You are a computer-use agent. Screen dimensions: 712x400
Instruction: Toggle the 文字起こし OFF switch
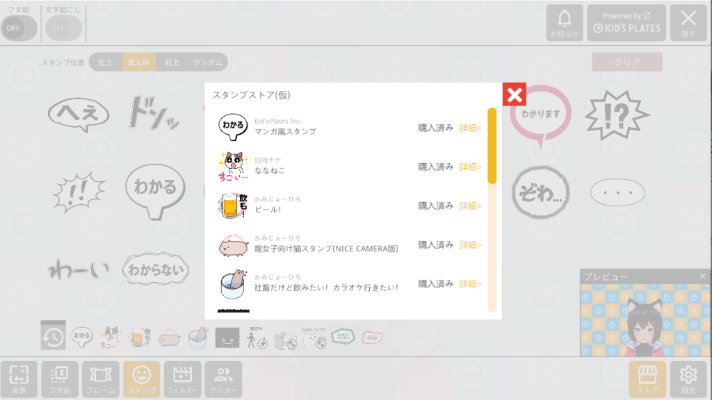pos(63,28)
